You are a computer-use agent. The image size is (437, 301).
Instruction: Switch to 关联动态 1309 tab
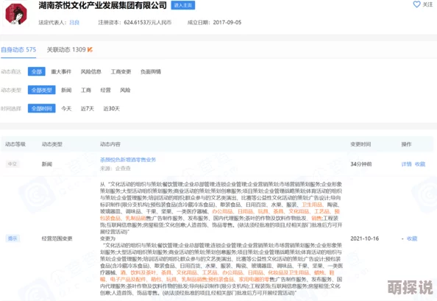coord(66,49)
